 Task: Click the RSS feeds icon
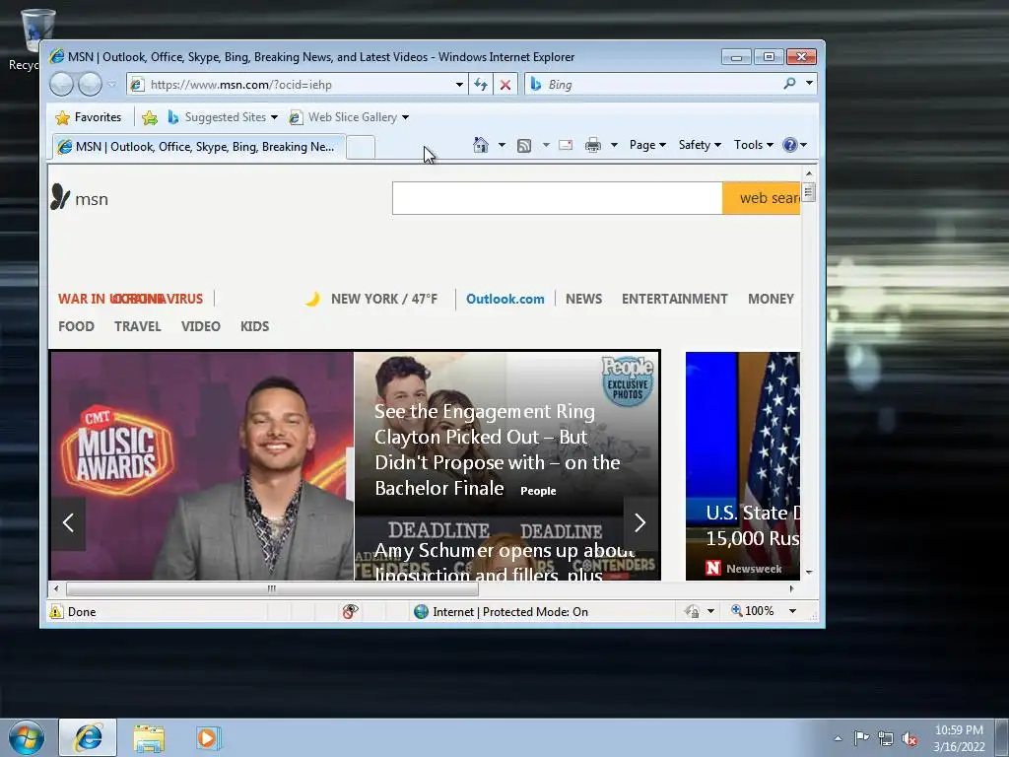point(524,146)
